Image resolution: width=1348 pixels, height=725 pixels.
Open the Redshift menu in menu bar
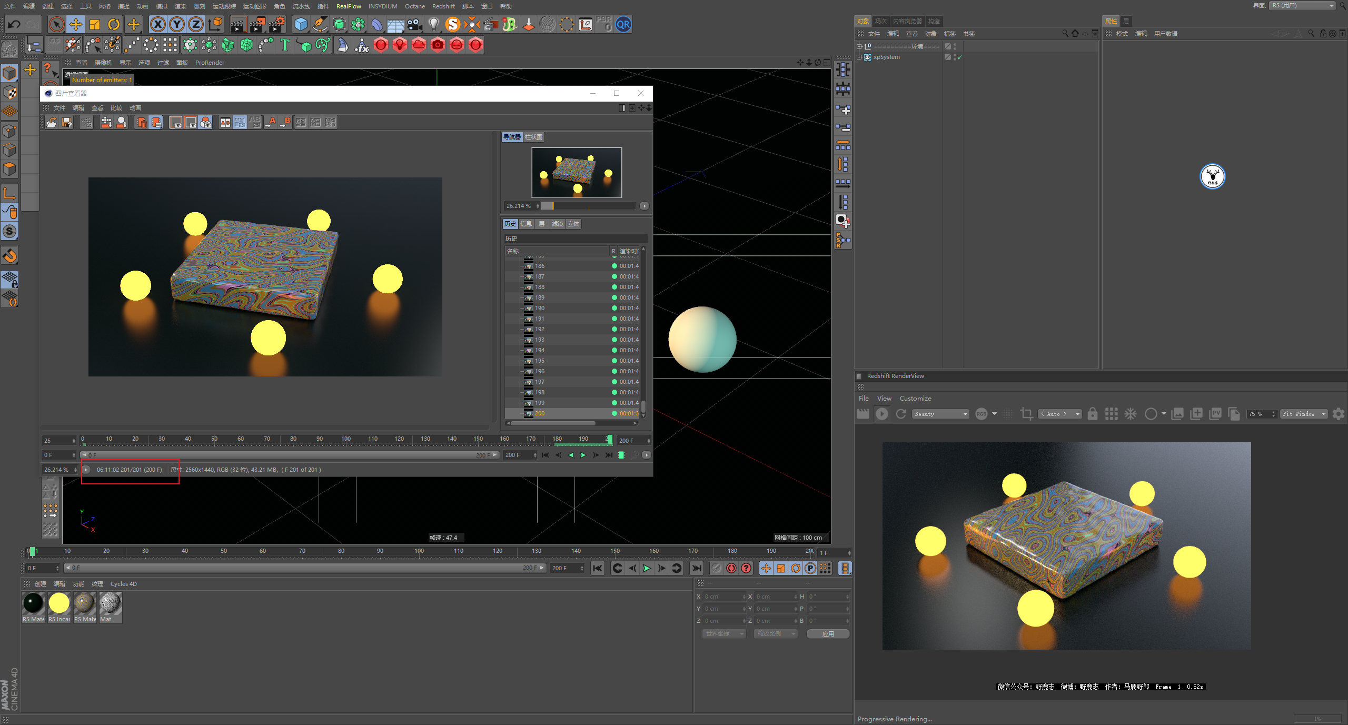[x=443, y=6]
